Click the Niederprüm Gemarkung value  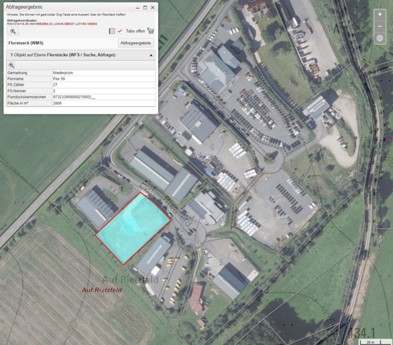click(63, 73)
